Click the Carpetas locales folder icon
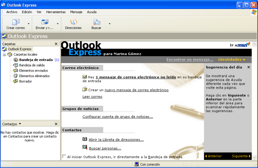258x168 pixels. (x=10, y=54)
